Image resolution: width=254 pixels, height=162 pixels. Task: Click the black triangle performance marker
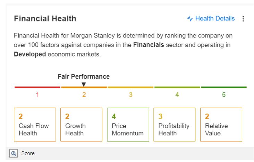84,84
